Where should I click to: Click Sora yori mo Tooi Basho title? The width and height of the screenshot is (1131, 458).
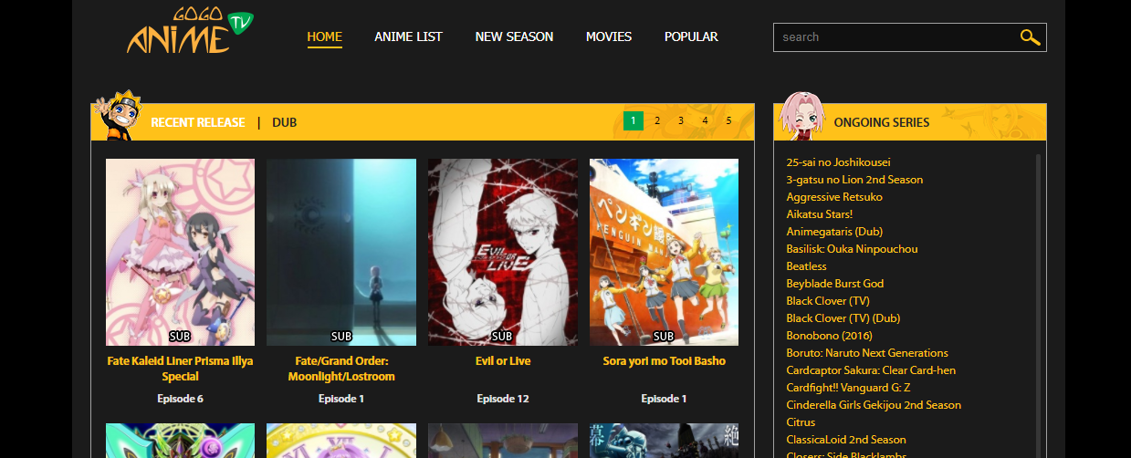(664, 361)
